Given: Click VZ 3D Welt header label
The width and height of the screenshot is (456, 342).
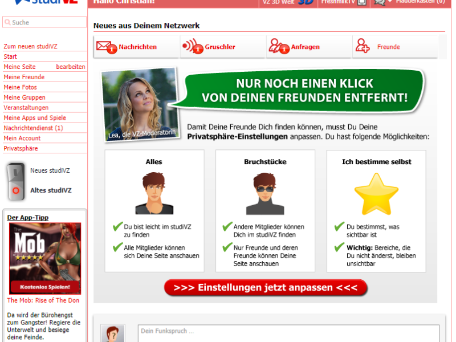Looking at the screenshot, I should pos(279,2).
